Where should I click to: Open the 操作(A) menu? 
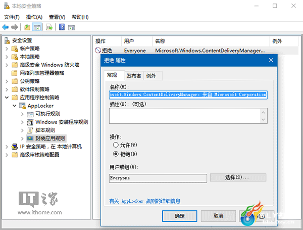(34, 17)
